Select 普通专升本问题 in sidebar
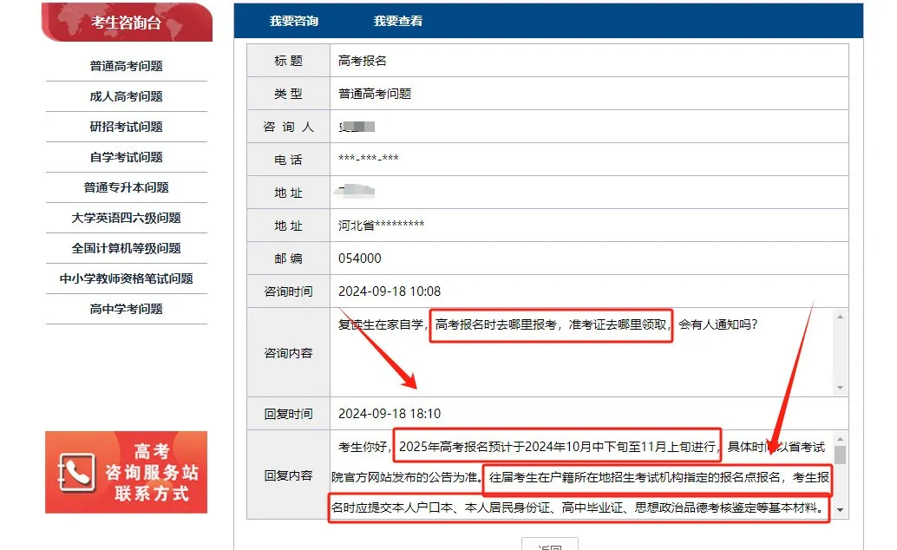 [x=127, y=187]
